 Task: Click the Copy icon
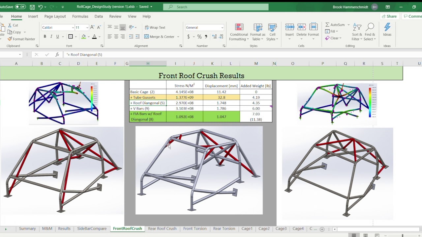tap(10, 32)
